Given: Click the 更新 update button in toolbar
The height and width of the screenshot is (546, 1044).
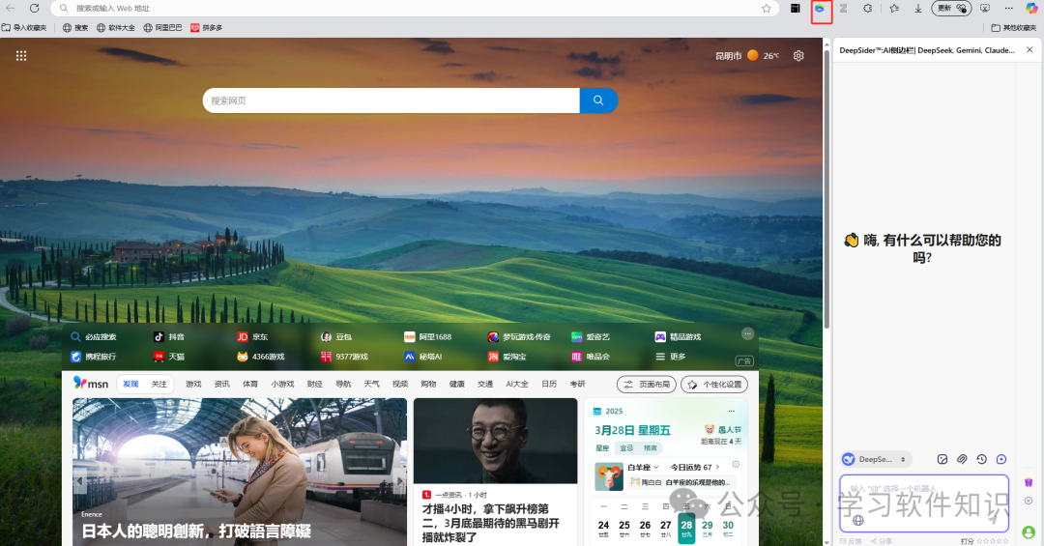Looking at the screenshot, I should coord(951,9).
